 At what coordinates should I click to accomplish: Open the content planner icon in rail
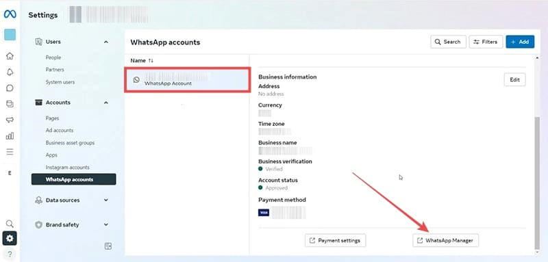[10, 103]
